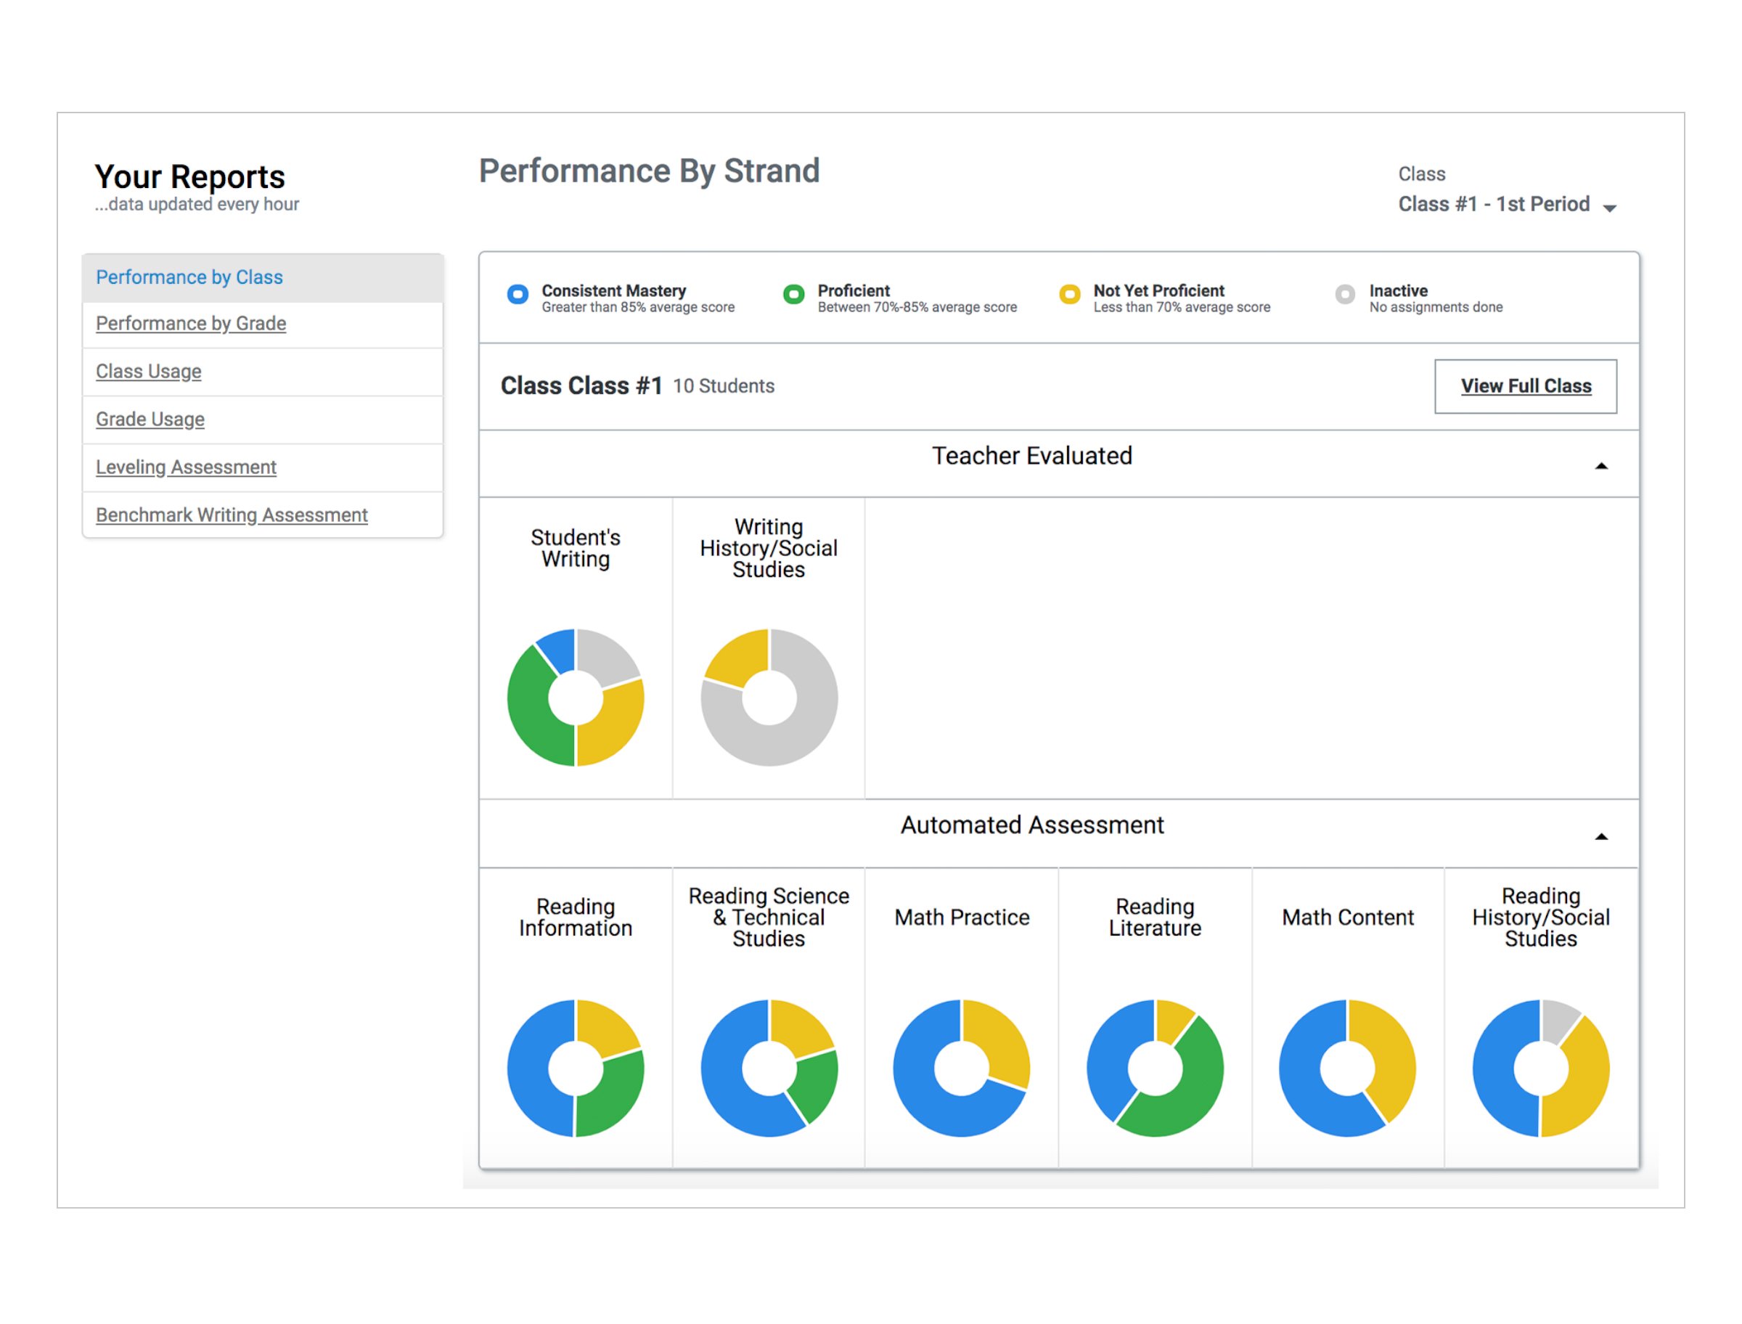Click the Student's Writing strand label
Image resolution: width=1742 pixels, height=1324 pixels.
pos(575,549)
